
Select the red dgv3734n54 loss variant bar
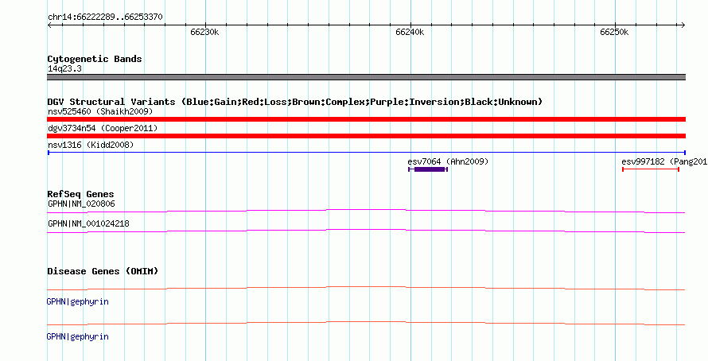tap(366, 136)
